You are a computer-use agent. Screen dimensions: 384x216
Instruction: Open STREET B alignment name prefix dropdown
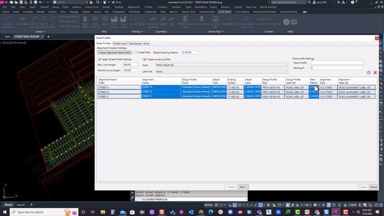pyautogui.click(x=139, y=92)
